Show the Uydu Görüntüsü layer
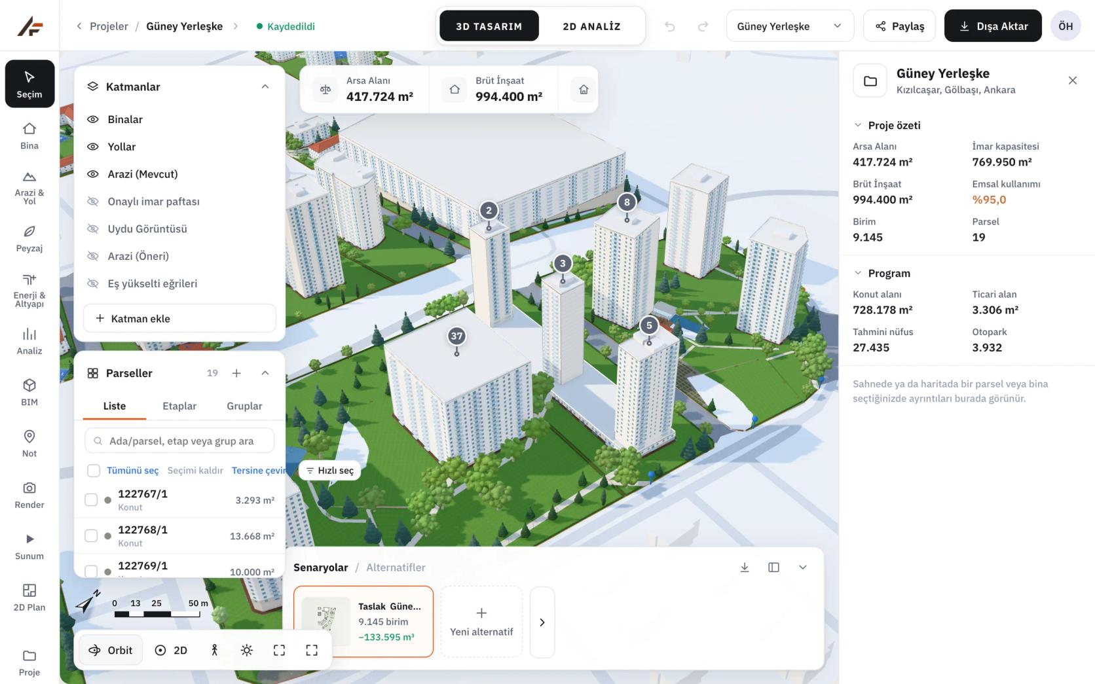 93,228
